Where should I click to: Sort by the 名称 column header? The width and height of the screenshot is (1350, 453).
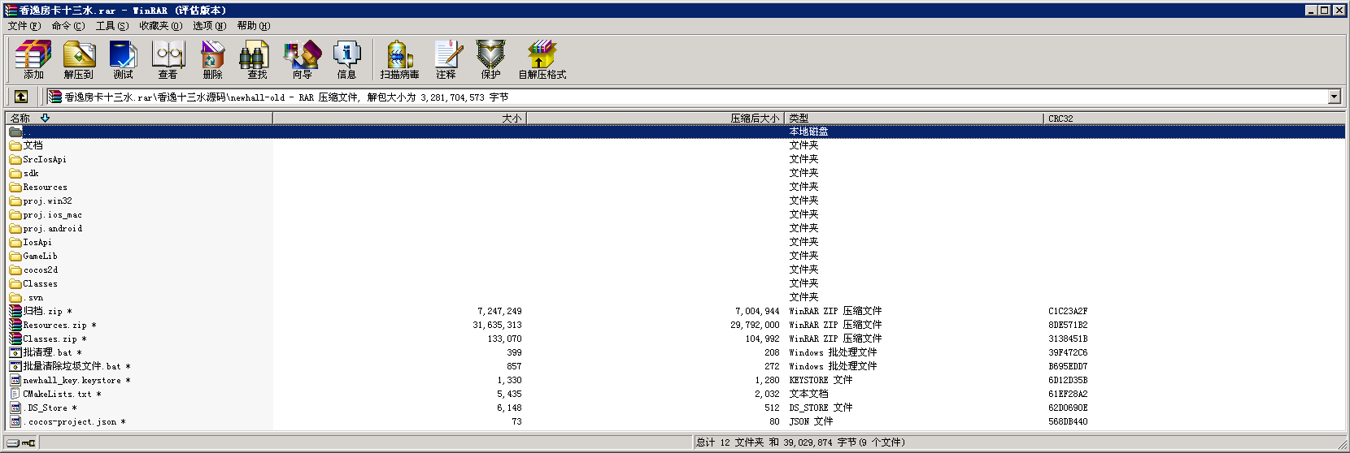[x=138, y=119]
